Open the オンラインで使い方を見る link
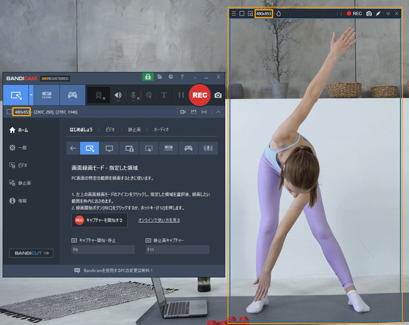 (x=159, y=220)
